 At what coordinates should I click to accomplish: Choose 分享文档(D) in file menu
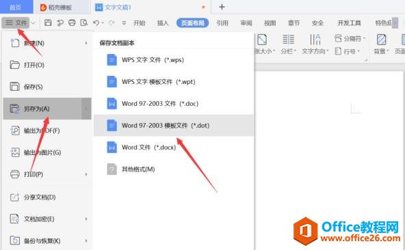tap(47, 197)
